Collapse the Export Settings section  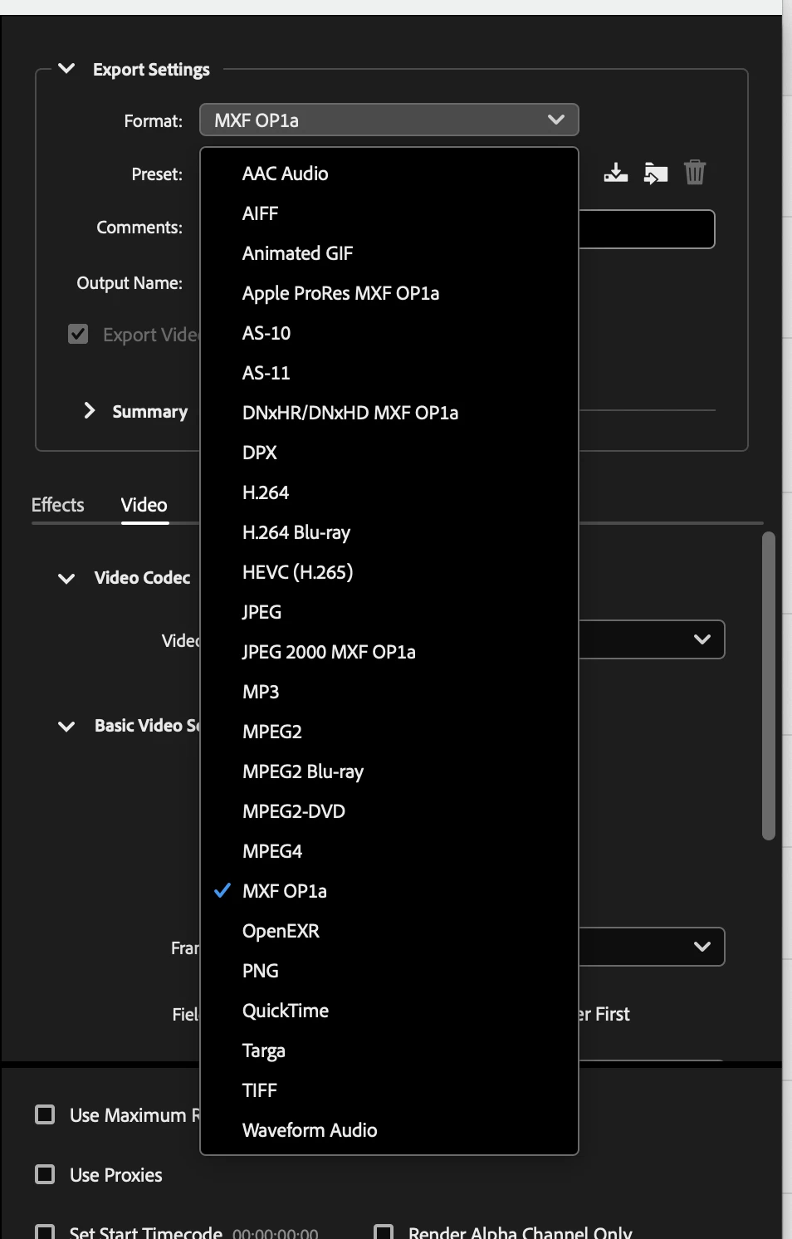(x=66, y=69)
